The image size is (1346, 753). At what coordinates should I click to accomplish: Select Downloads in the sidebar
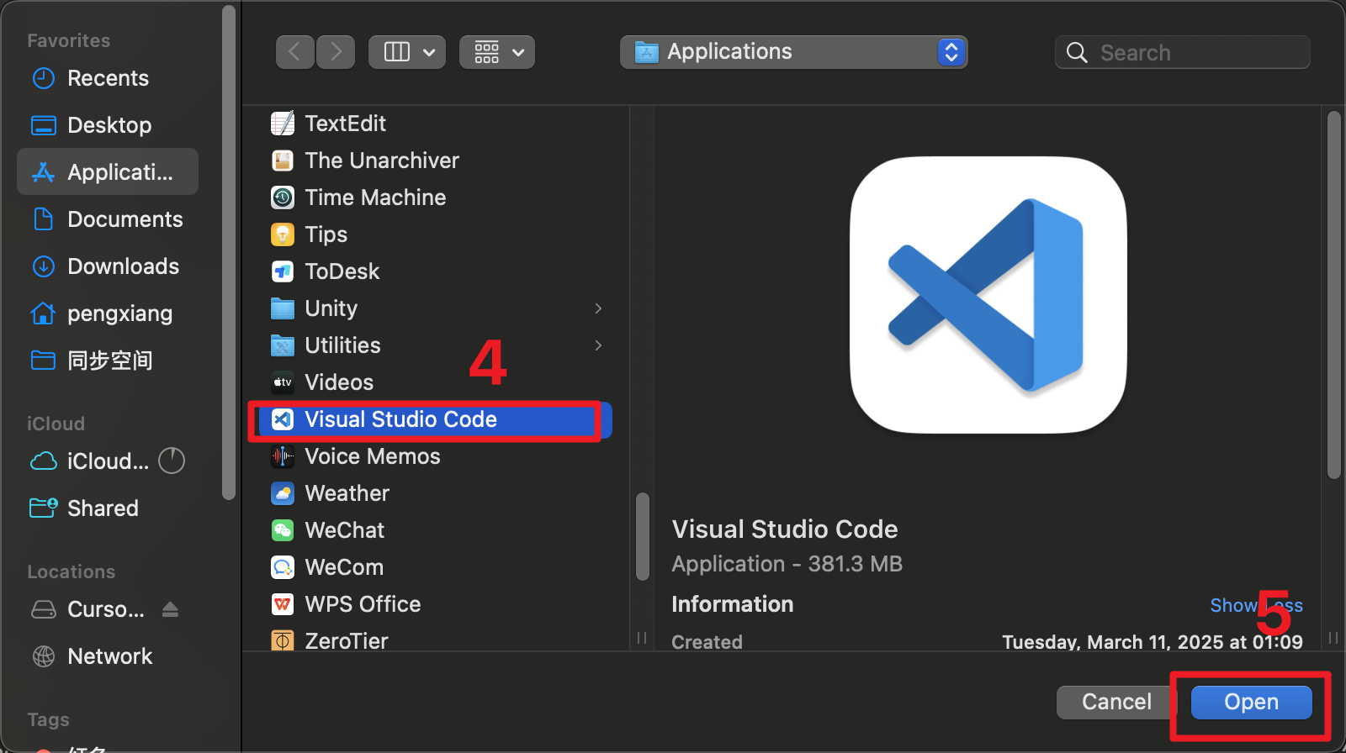click(x=108, y=266)
